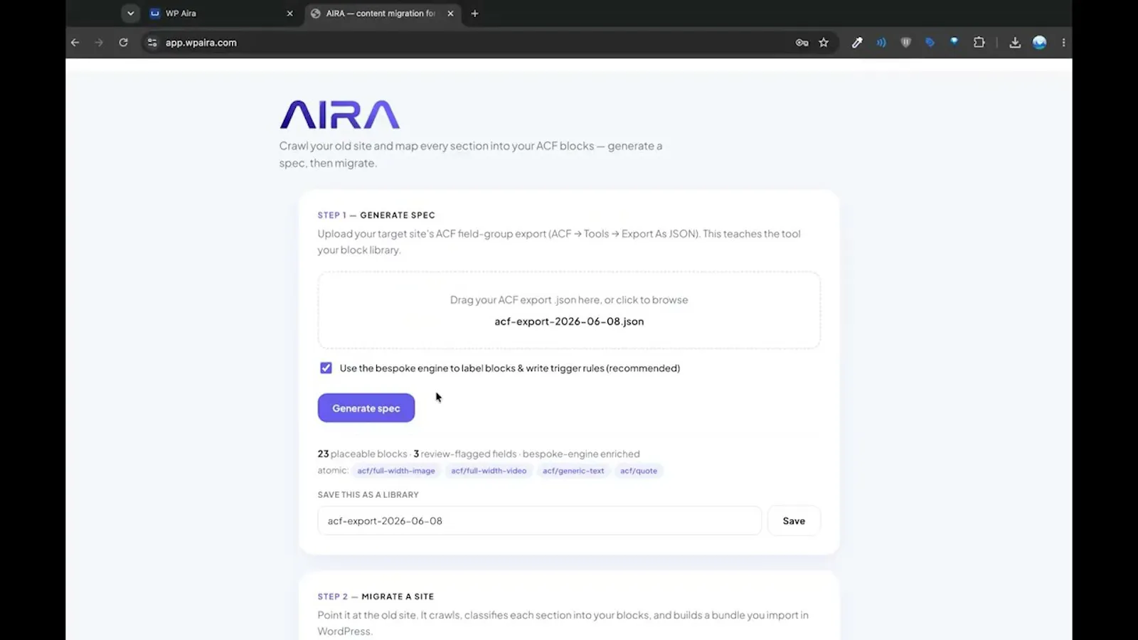Open a new browser tab
1138x640 pixels.
(474, 14)
